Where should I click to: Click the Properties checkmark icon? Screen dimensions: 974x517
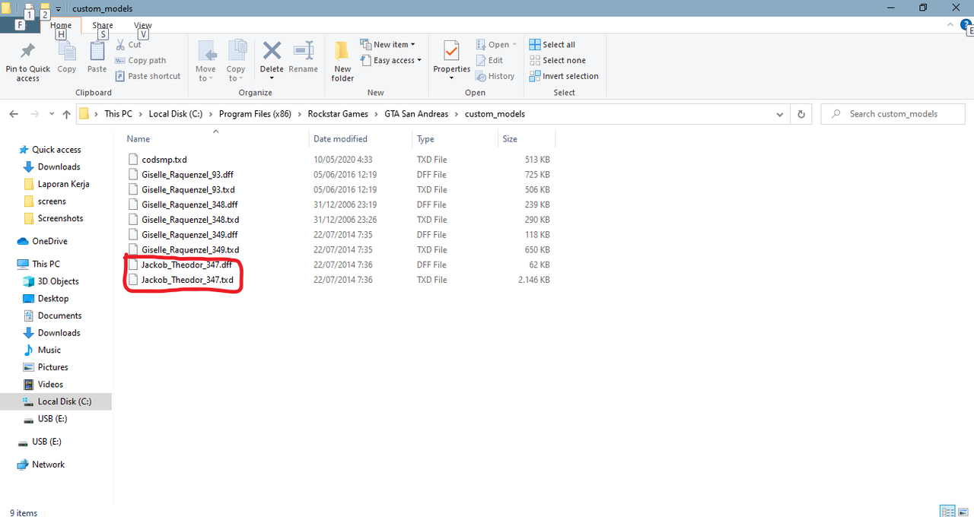[451, 51]
